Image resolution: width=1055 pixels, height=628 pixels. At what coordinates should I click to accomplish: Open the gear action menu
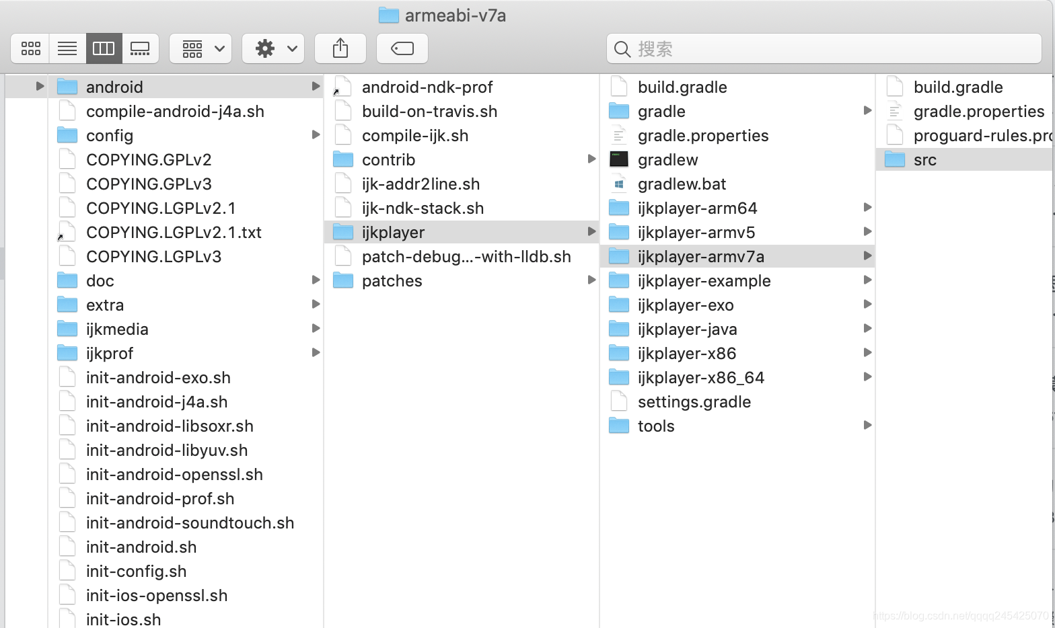pos(273,48)
